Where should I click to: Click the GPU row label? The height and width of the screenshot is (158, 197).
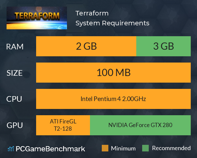coord(15,125)
